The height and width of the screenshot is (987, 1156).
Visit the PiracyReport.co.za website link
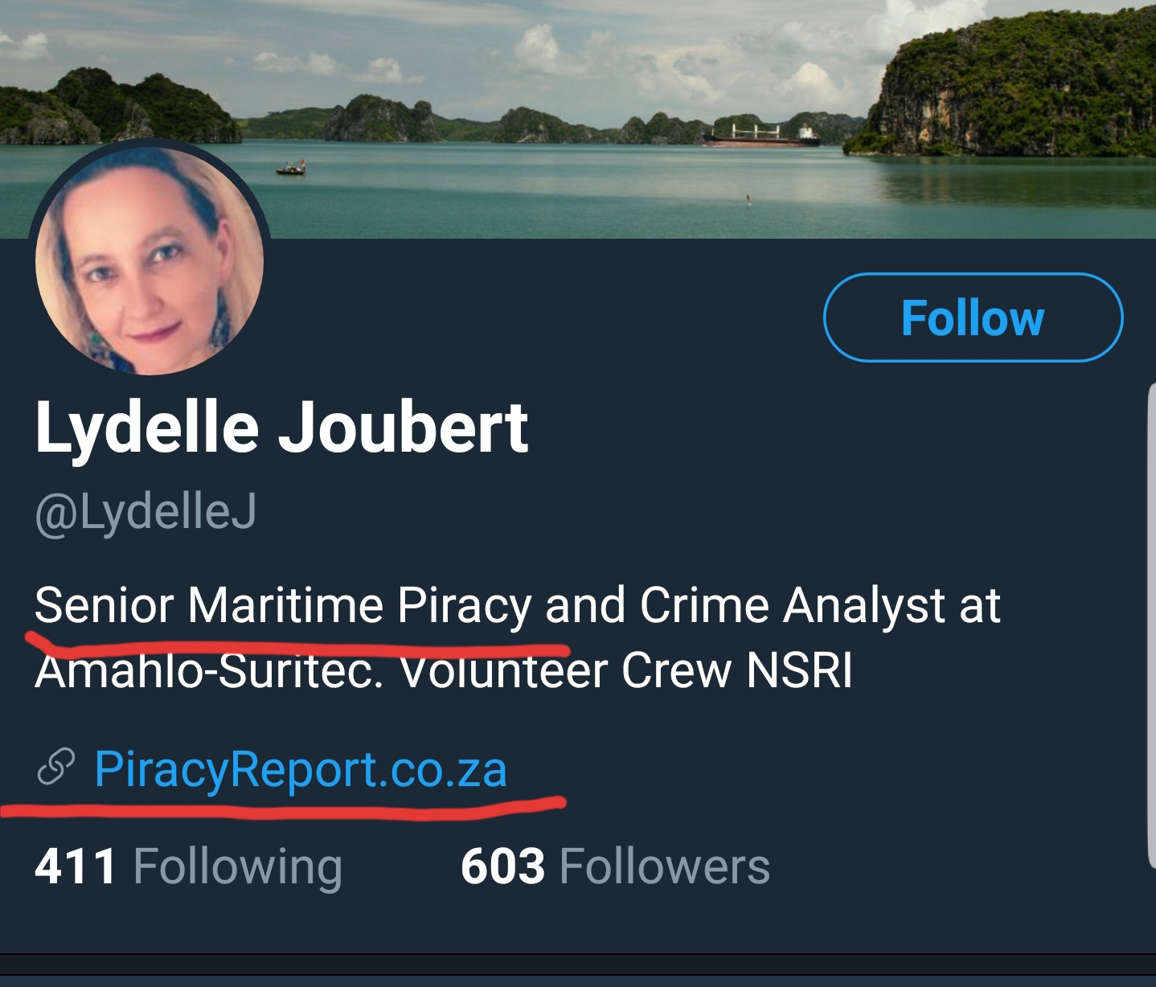coord(301,769)
